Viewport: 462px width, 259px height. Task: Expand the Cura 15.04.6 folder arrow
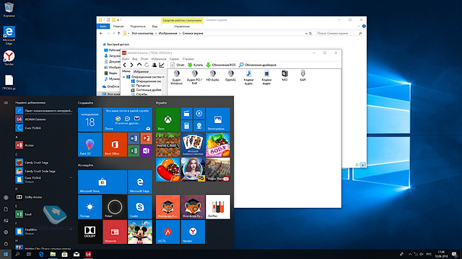[x=71, y=178]
